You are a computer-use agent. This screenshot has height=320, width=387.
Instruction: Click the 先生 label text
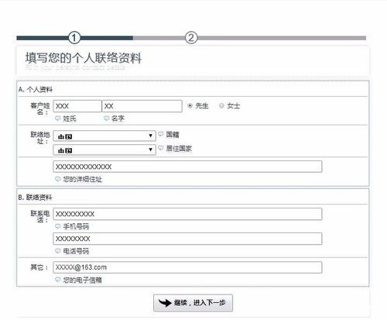[x=202, y=105]
